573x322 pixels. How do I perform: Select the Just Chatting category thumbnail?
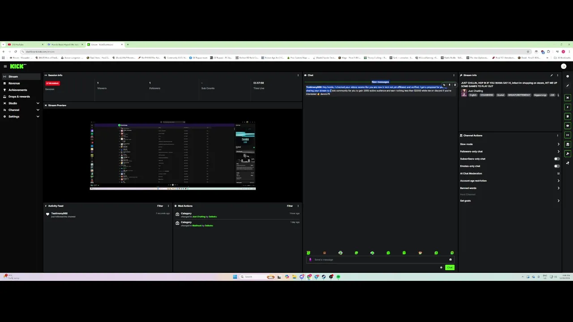464,93
